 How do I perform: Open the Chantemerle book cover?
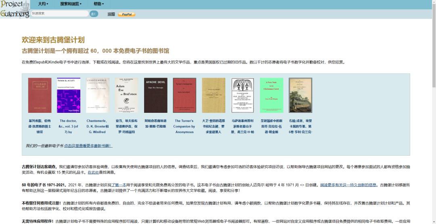click(x=98, y=95)
